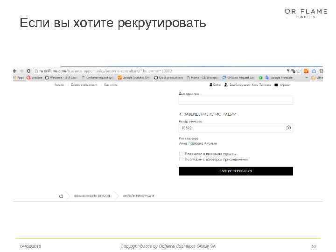Click the online registration breadcrumb
336x252 pixels.
pyautogui.click(x=139, y=196)
